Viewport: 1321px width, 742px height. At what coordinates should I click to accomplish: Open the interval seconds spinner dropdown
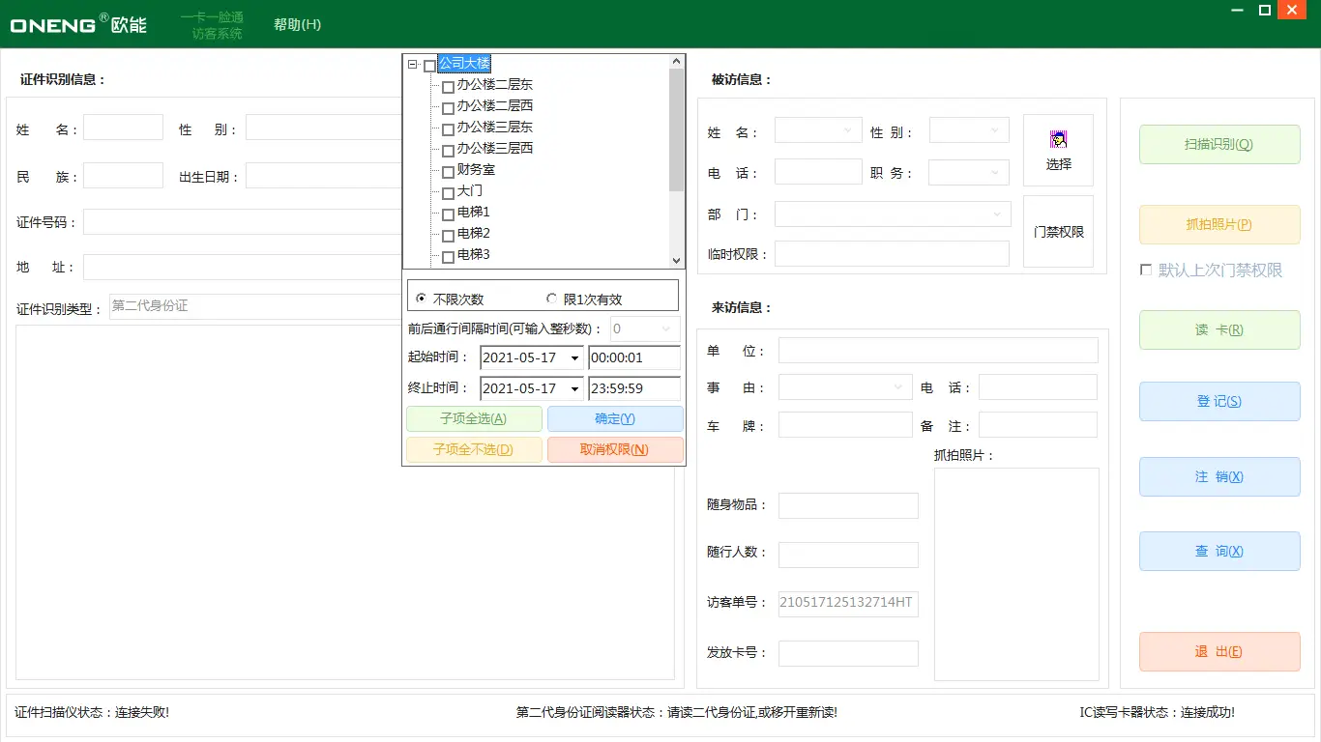tap(666, 328)
